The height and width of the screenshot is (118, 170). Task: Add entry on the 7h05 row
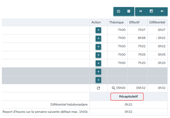tap(98, 55)
